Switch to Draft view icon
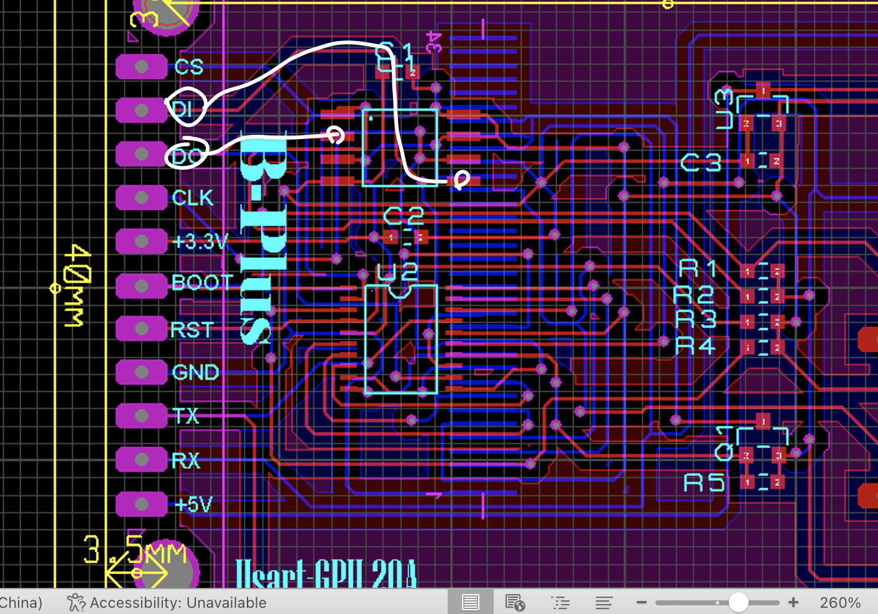This screenshot has height=614, width=878. point(604,602)
